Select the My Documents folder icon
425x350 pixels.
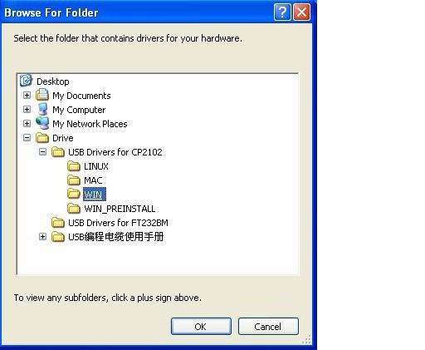pyautogui.click(x=42, y=95)
